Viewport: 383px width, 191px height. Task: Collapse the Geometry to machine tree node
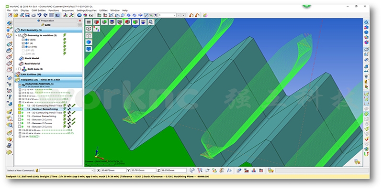tap(16, 35)
